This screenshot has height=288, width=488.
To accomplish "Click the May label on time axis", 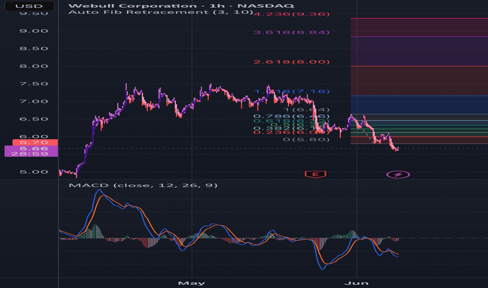I will pos(192,283).
